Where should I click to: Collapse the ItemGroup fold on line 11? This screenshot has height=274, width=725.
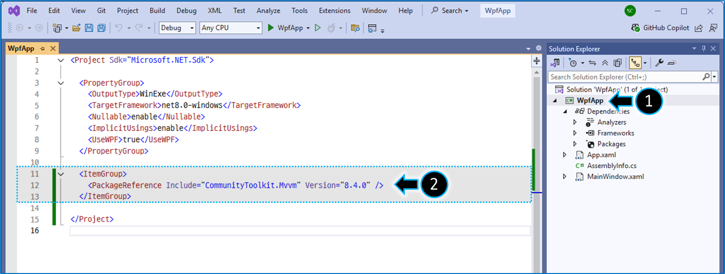tap(60, 173)
